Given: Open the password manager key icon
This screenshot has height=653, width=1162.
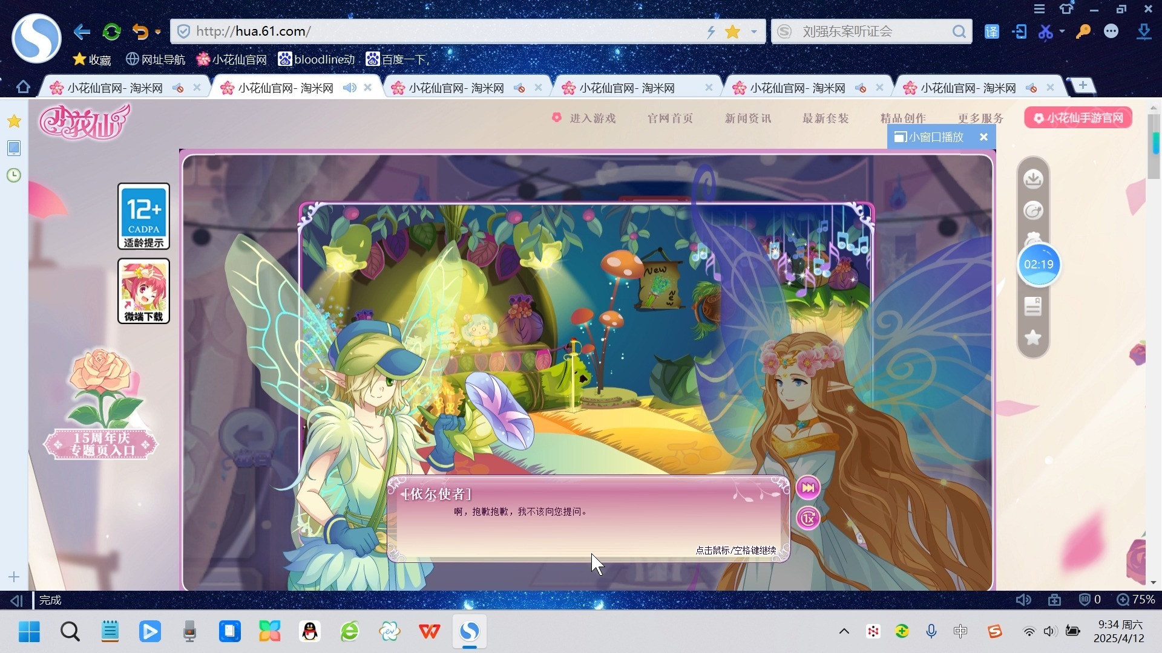Looking at the screenshot, I should coord(1083,31).
